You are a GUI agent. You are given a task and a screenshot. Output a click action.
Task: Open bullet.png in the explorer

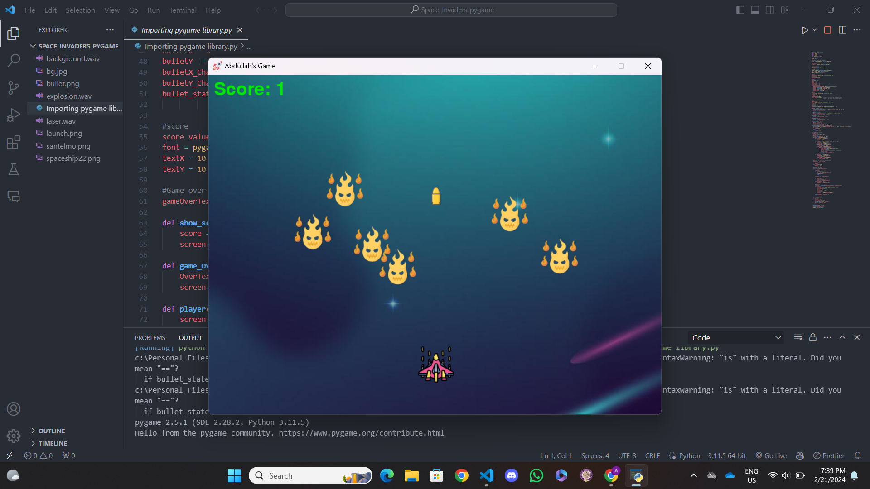tap(63, 83)
